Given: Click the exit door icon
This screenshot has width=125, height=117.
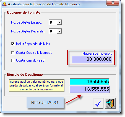Looking at the screenshot, I should [110, 103].
